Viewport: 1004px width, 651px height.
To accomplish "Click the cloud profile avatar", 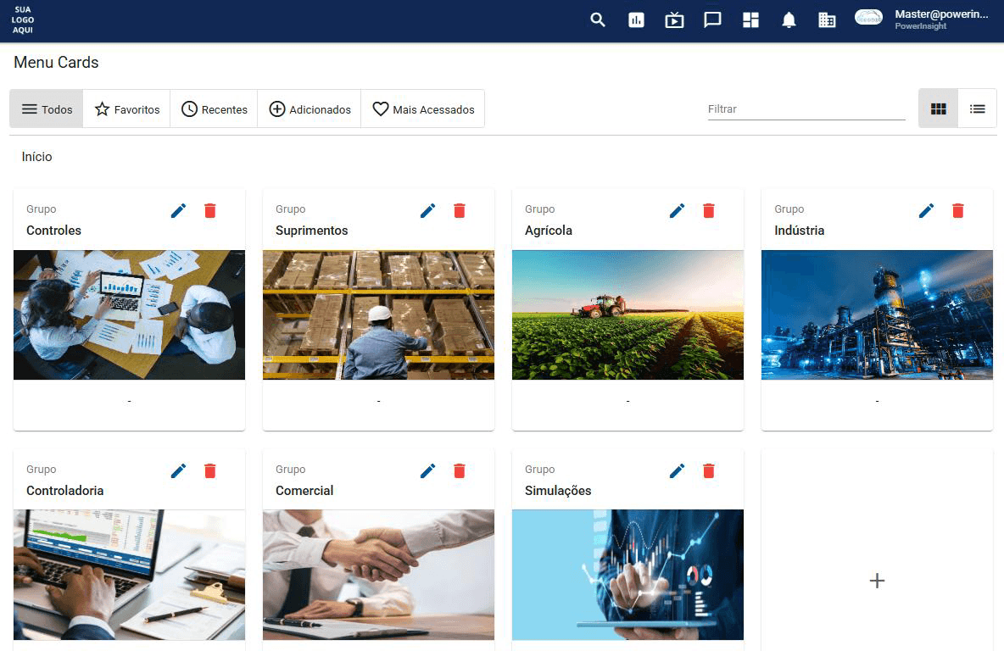I will (x=868, y=18).
